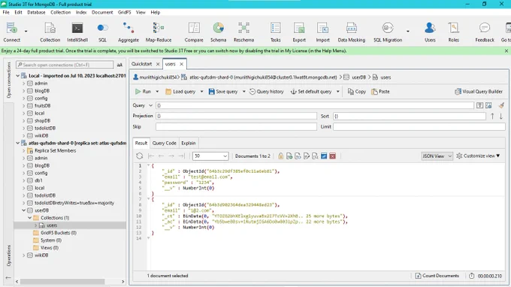Open the Reschema tool
Screen dimensions: 511x287
(x=243, y=32)
